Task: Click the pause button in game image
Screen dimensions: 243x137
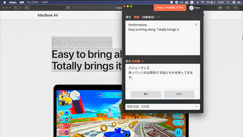Action: pos(178,132)
